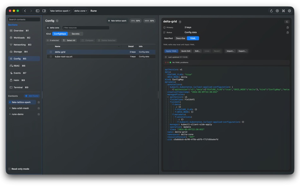300x187 pixels.
Task: Open the settings gear icon
Action: click(x=290, y=11)
